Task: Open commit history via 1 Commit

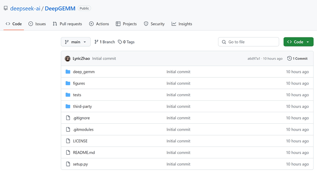Action: point(297,59)
